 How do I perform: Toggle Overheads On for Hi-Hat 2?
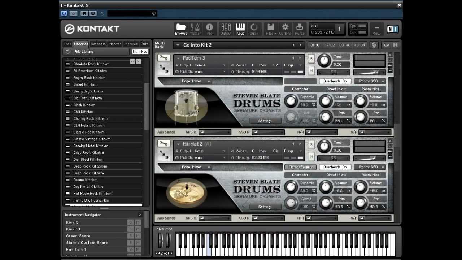click(335, 167)
